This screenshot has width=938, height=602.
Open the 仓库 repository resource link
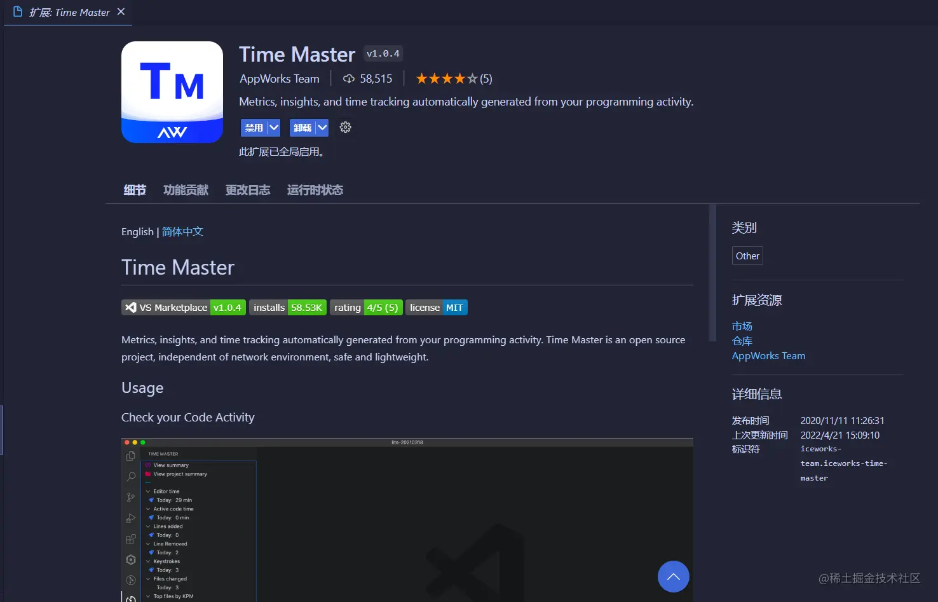click(742, 341)
